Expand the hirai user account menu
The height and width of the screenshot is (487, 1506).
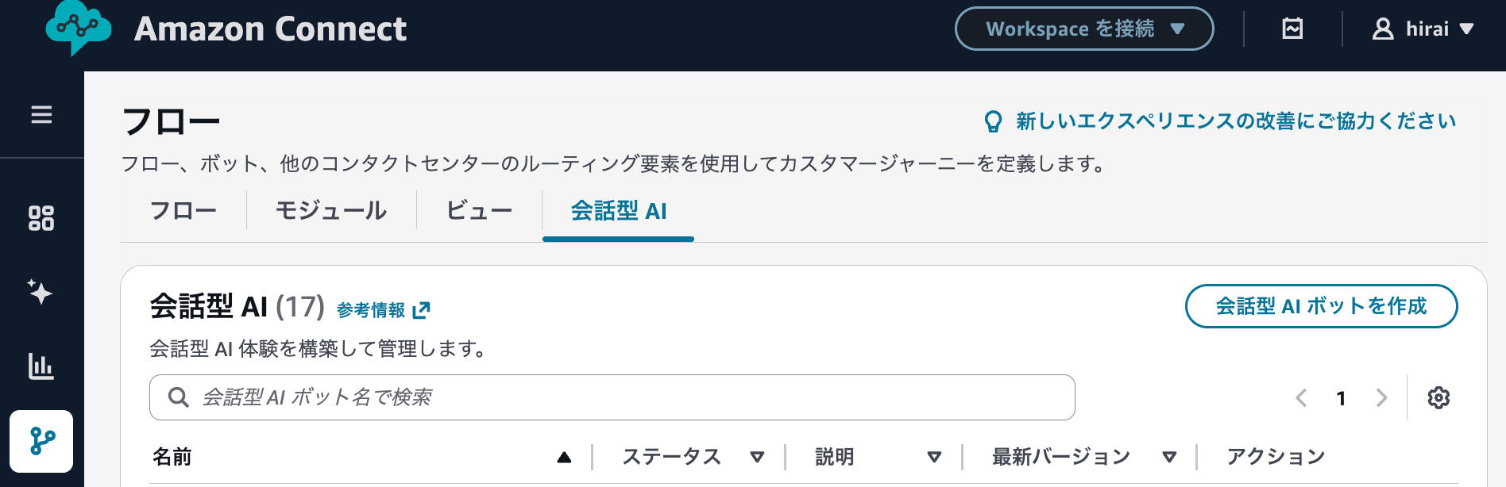[x=1424, y=29]
